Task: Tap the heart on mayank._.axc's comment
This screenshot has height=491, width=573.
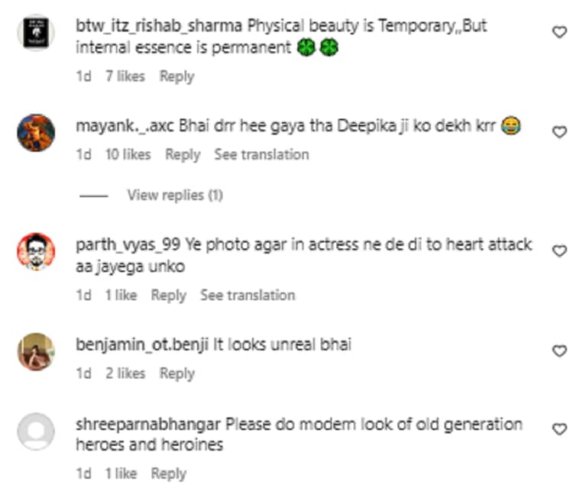Action: pos(559,132)
